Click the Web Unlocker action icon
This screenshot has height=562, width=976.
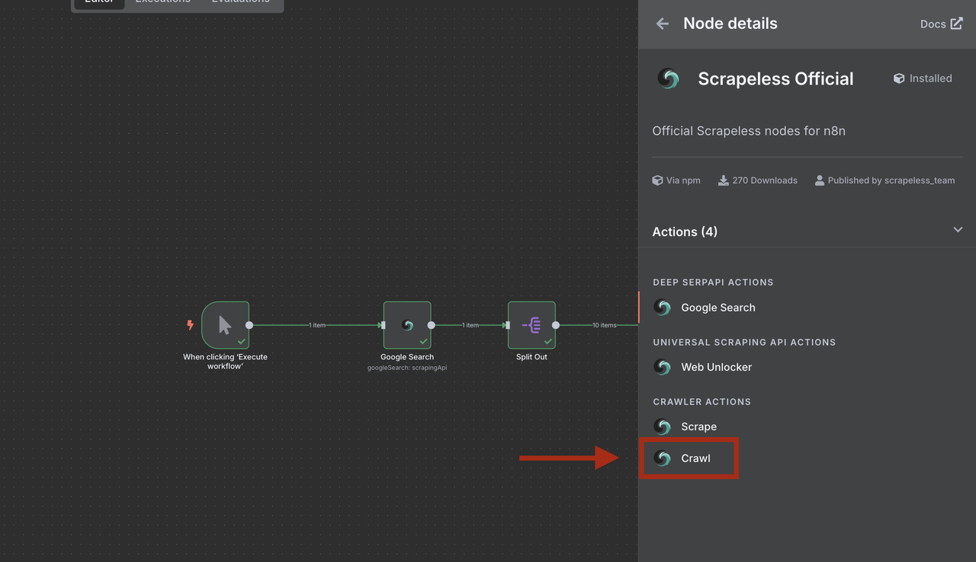pyautogui.click(x=663, y=367)
